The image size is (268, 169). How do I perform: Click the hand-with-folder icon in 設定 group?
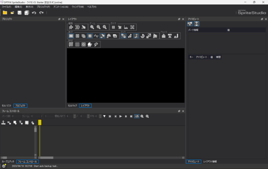(90, 44)
